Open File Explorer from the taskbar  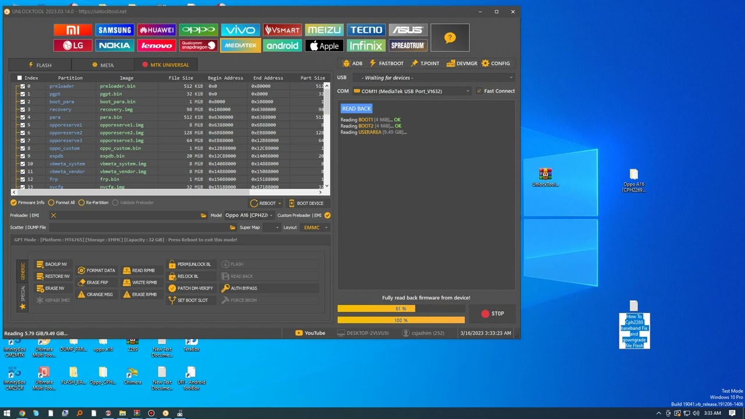122,413
